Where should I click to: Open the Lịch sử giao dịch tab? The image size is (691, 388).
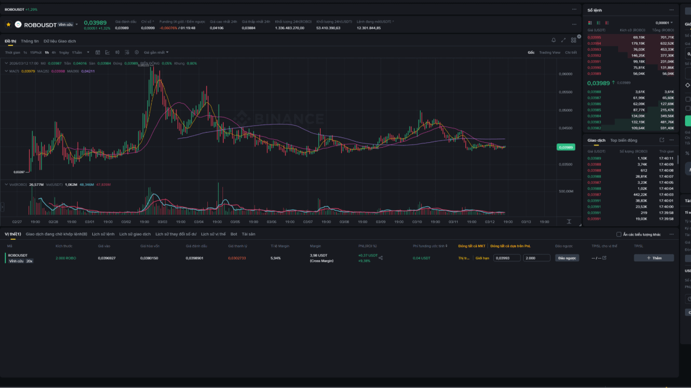pyautogui.click(x=135, y=234)
